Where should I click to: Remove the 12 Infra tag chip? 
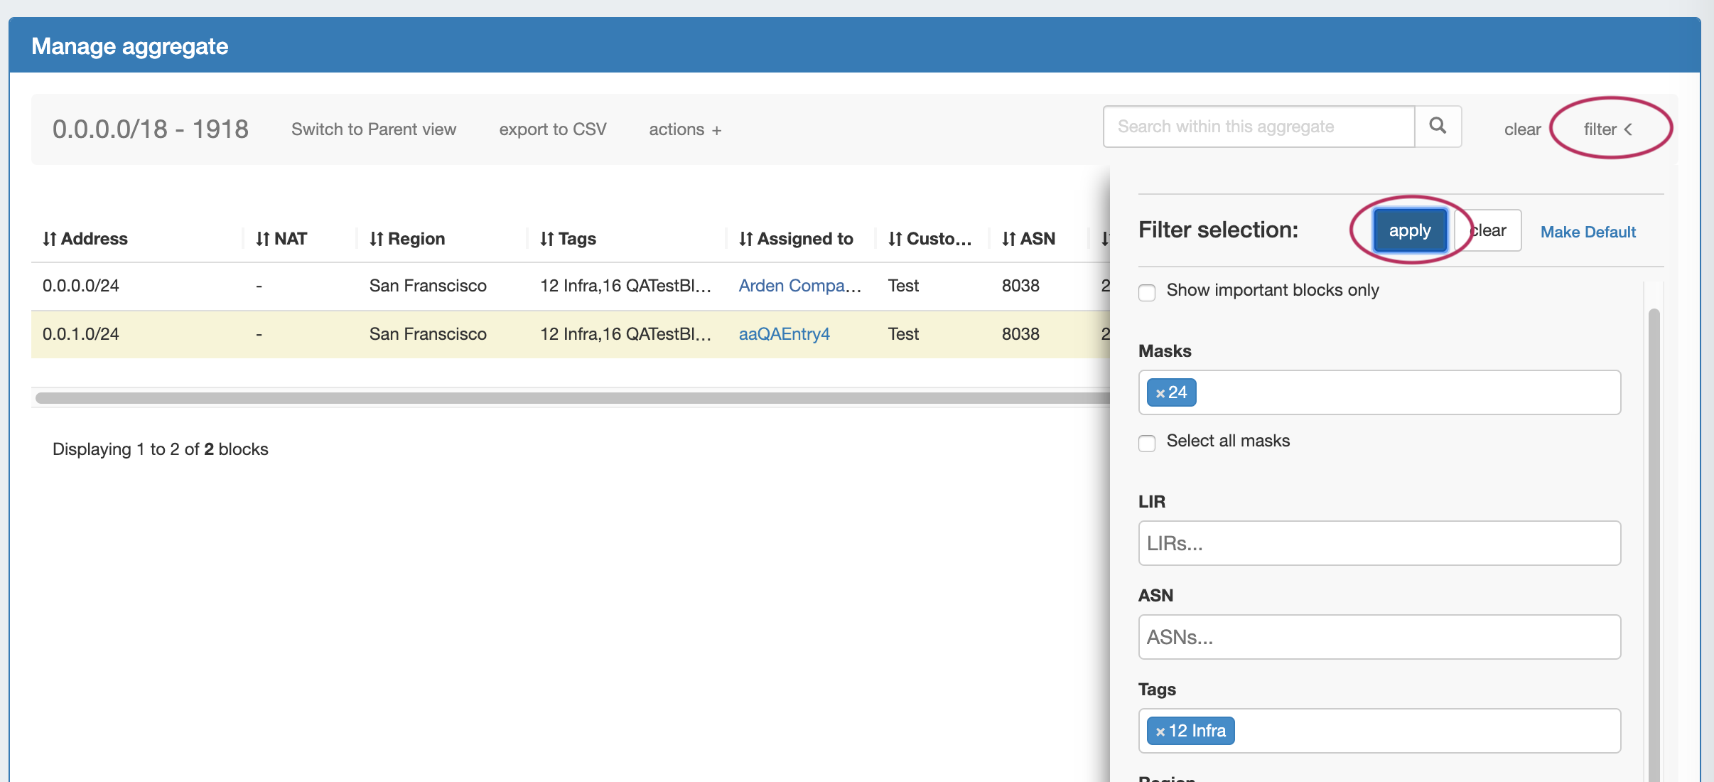[x=1160, y=732]
